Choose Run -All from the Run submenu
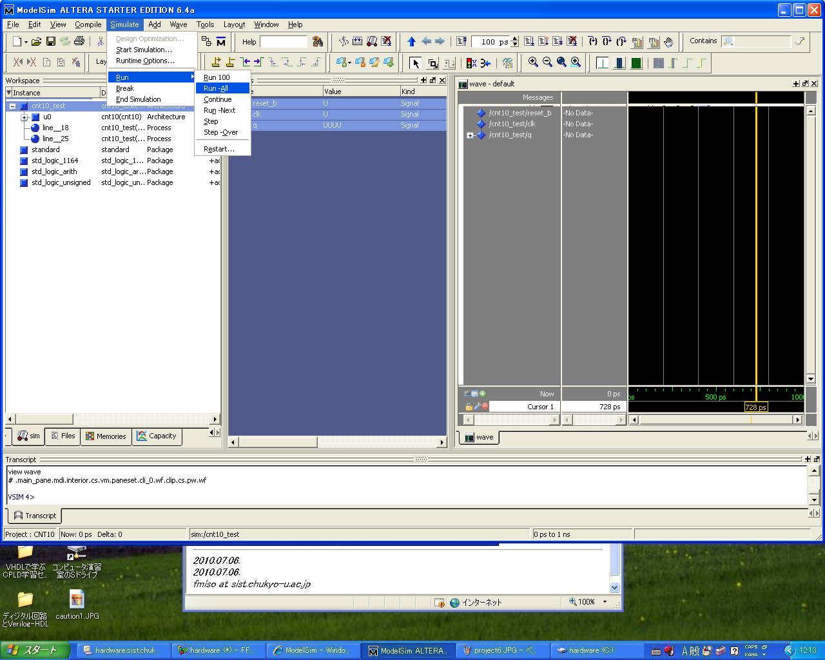The image size is (825, 660). pos(222,88)
